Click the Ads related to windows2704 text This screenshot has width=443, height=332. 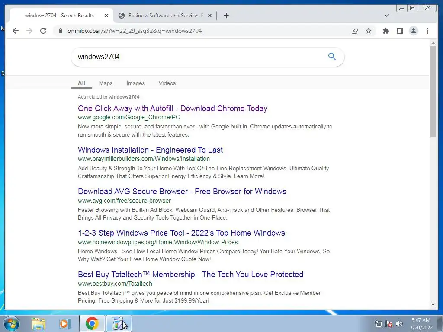(x=109, y=97)
